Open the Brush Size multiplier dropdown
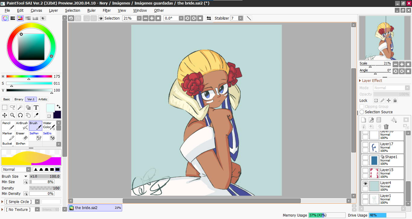 coord(26,177)
